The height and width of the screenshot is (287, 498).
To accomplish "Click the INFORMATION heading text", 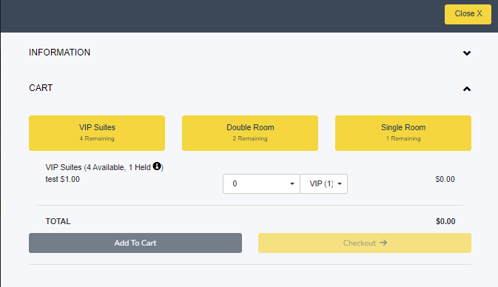I will pos(59,53).
